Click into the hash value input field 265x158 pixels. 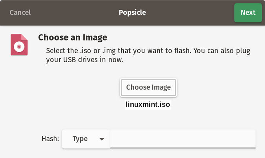coord(183,139)
